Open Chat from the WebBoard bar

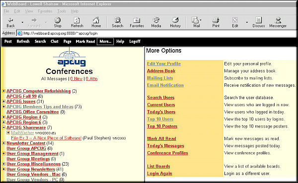tap(55, 41)
